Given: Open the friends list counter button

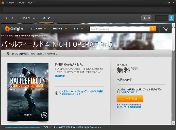Looking at the screenshot, I should click(x=146, y=18).
